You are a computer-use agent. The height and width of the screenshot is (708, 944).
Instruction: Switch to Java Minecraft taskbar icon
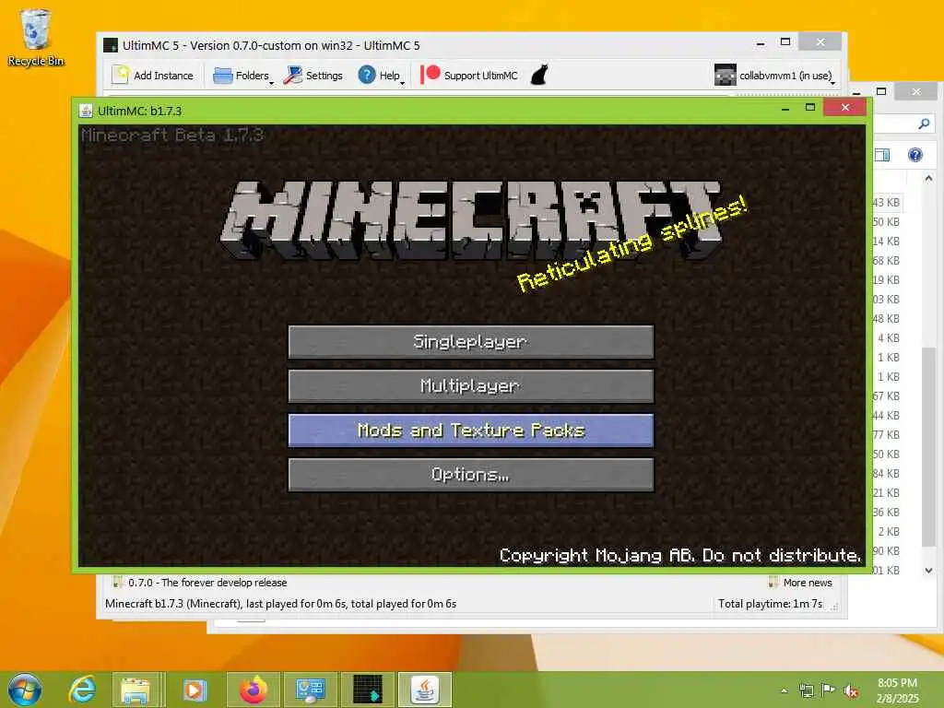tap(425, 690)
